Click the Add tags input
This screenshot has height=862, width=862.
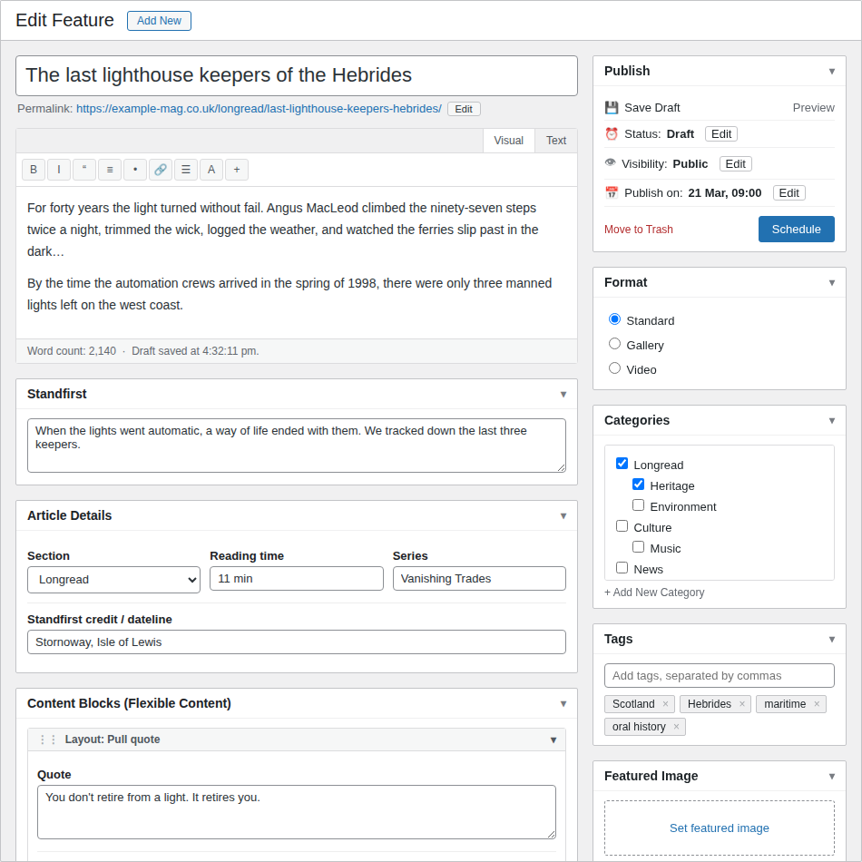719,676
